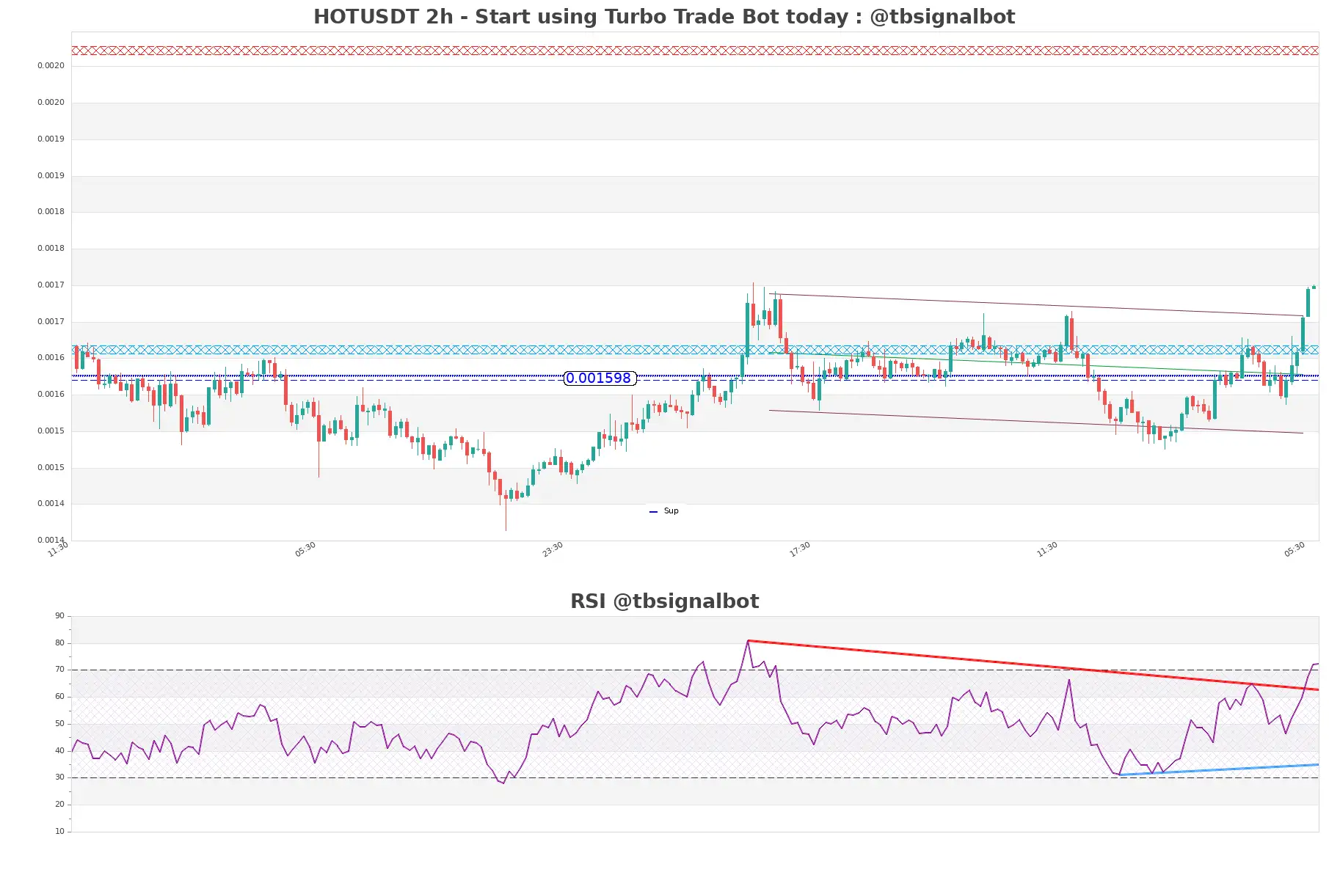Viewport: 1329px width, 886px height.
Task: Click the RSI axis value 20
Action: [x=59, y=805]
